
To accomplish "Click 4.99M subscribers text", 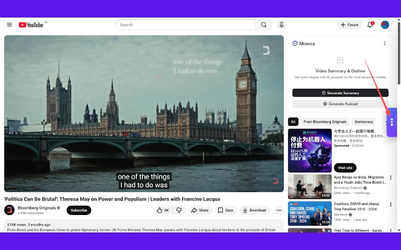I will tap(31, 213).
